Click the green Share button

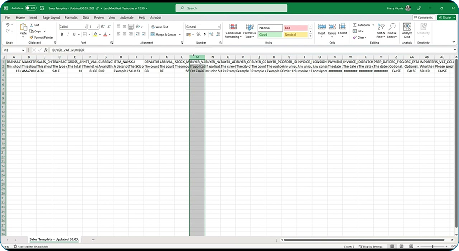[446, 18]
